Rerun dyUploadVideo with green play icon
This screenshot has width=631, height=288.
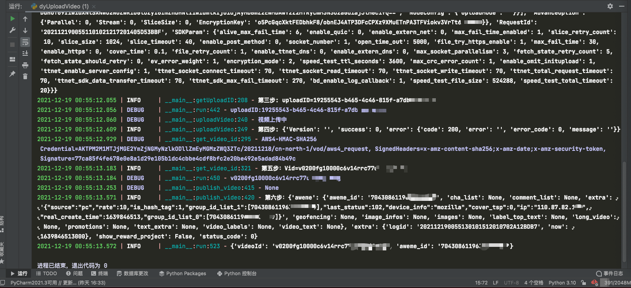12,19
